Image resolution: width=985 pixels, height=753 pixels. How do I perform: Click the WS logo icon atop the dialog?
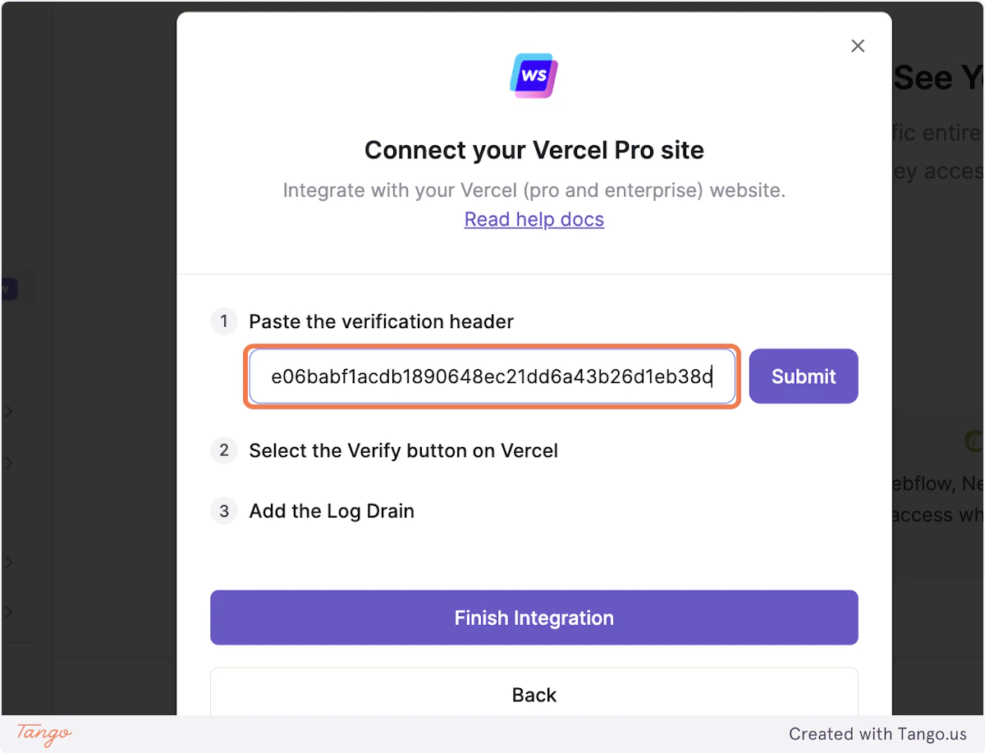point(534,75)
